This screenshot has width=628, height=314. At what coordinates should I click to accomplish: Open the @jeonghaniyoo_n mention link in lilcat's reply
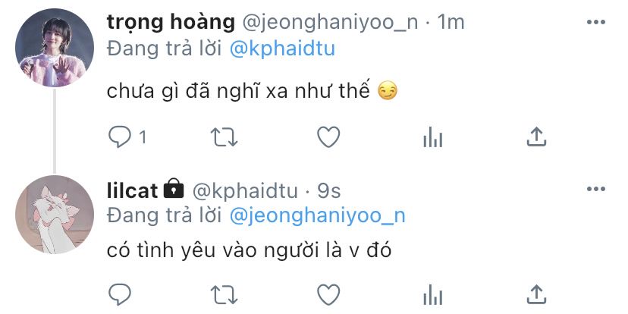tap(318, 216)
